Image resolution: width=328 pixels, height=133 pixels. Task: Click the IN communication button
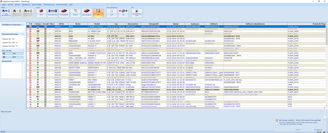click(123, 12)
